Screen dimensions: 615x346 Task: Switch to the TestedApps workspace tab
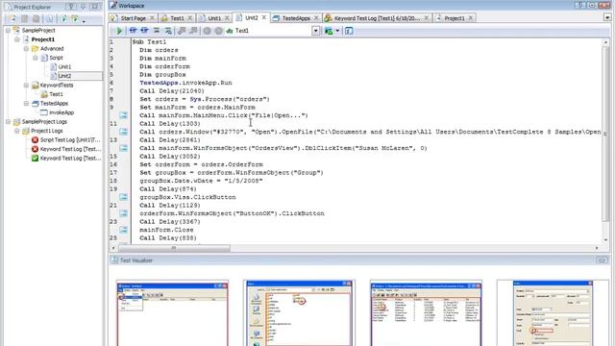click(296, 18)
